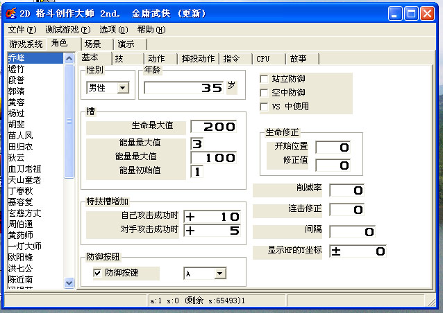Screen dimensions: 443x313
Task: Open the 性别 dropdown showing 男性
Action: pyautogui.click(x=108, y=88)
